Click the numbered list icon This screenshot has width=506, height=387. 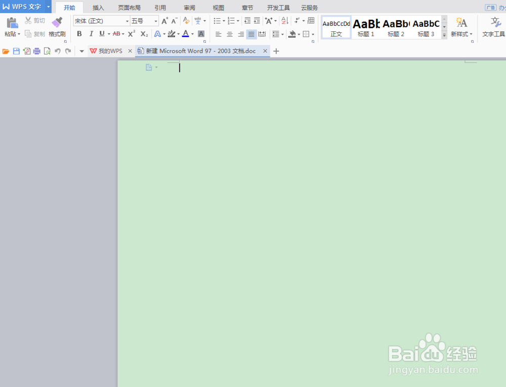(231, 21)
